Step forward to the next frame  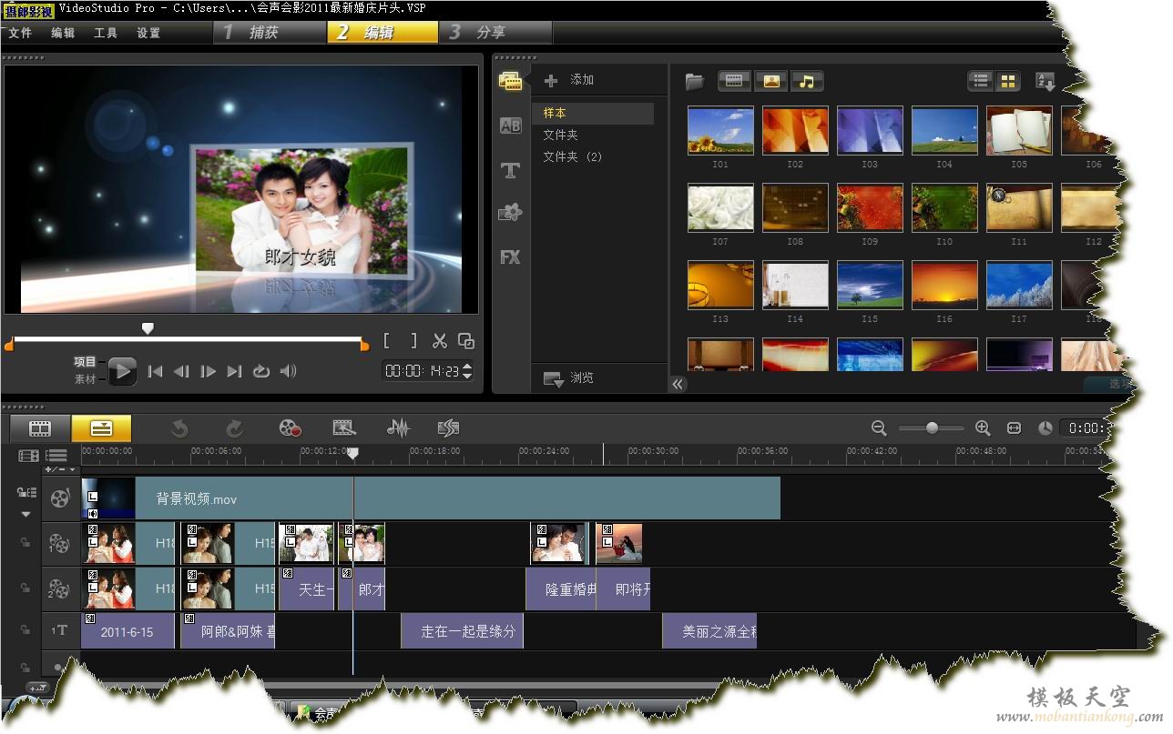coord(209,371)
